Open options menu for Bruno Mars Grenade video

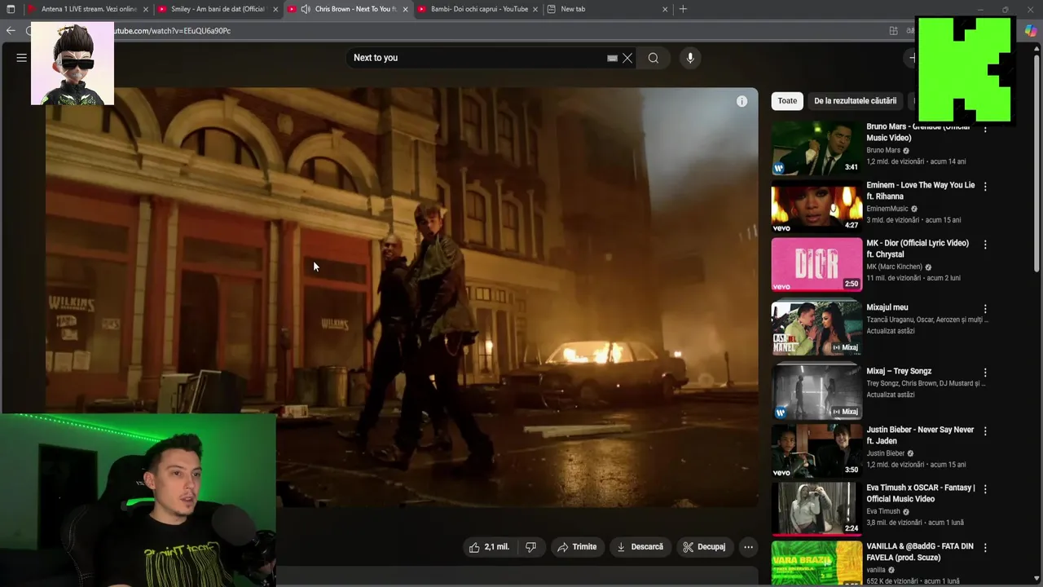coord(985,129)
